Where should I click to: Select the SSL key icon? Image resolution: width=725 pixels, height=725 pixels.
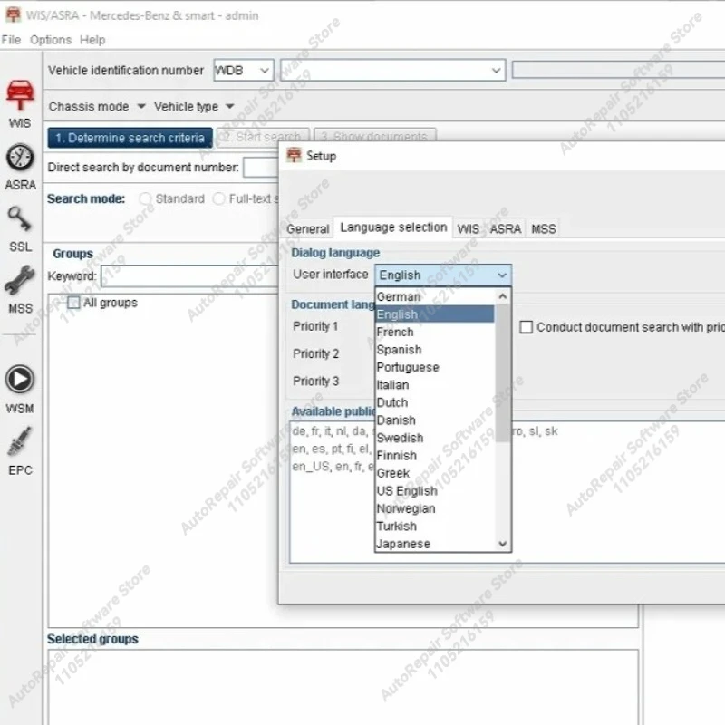click(20, 218)
